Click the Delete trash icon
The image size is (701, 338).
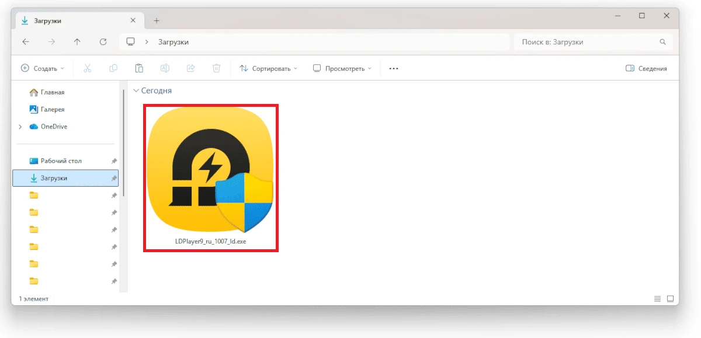pyautogui.click(x=216, y=68)
